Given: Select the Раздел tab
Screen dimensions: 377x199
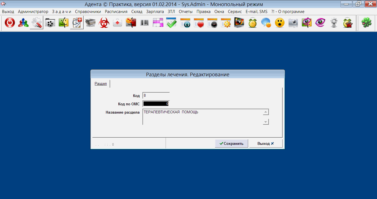Looking at the screenshot, I should [101, 84].
